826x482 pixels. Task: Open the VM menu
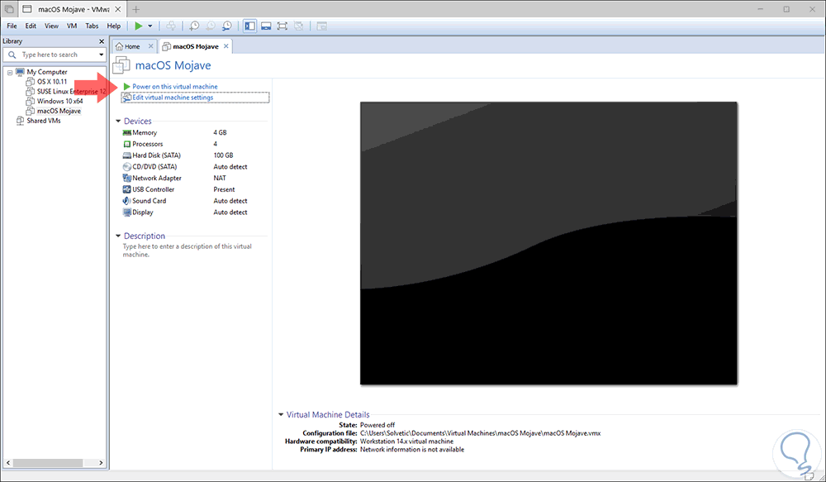click(x=72, y=26)
